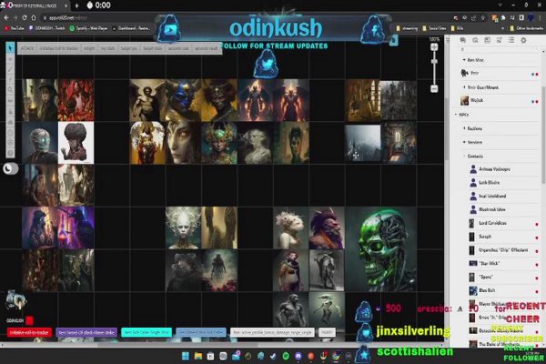Expand the Vendors folder
Image resolution: width=546 pixels, height=364 pixels.
click(x=464, y=142)
